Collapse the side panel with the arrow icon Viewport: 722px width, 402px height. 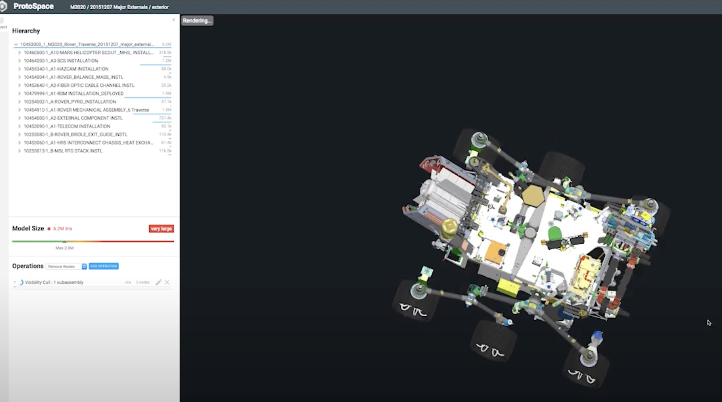pos(174,20)
